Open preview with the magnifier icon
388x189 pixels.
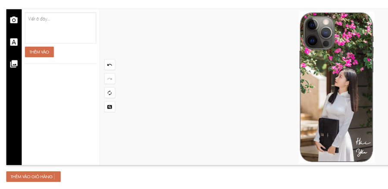click(x=110, y=107)
